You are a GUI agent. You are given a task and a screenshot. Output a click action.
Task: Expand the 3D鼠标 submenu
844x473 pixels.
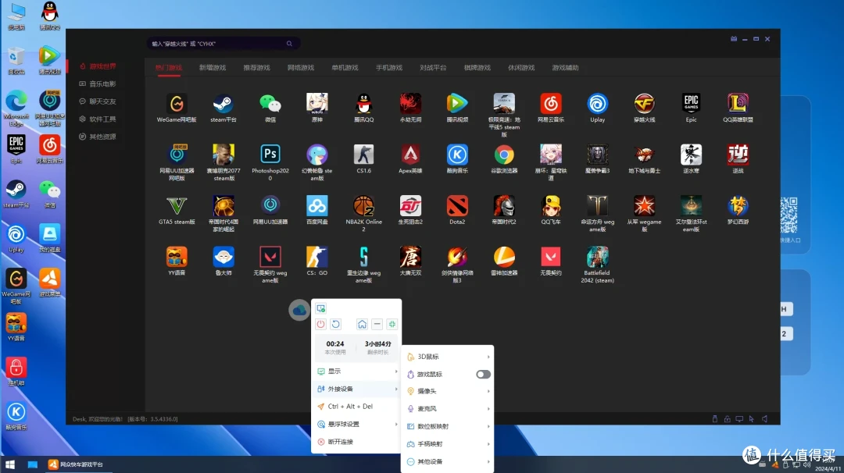click(x=448, y=357)
